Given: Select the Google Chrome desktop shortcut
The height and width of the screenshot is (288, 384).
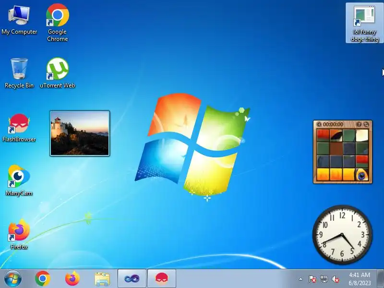Looking at the screenshot, I should (x=57, y=23).
